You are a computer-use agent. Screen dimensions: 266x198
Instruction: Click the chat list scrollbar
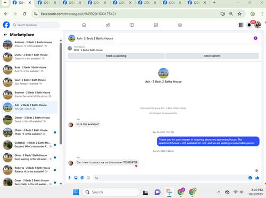tap(61, 94)
